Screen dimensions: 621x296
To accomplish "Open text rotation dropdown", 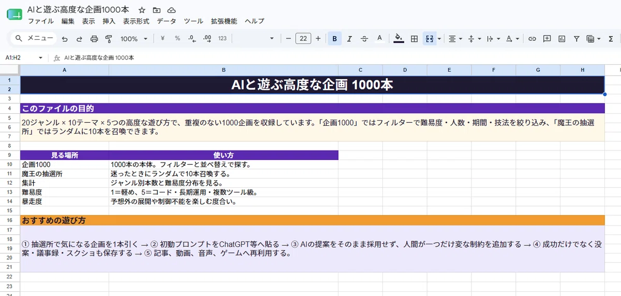I will (x=512, y=38).
